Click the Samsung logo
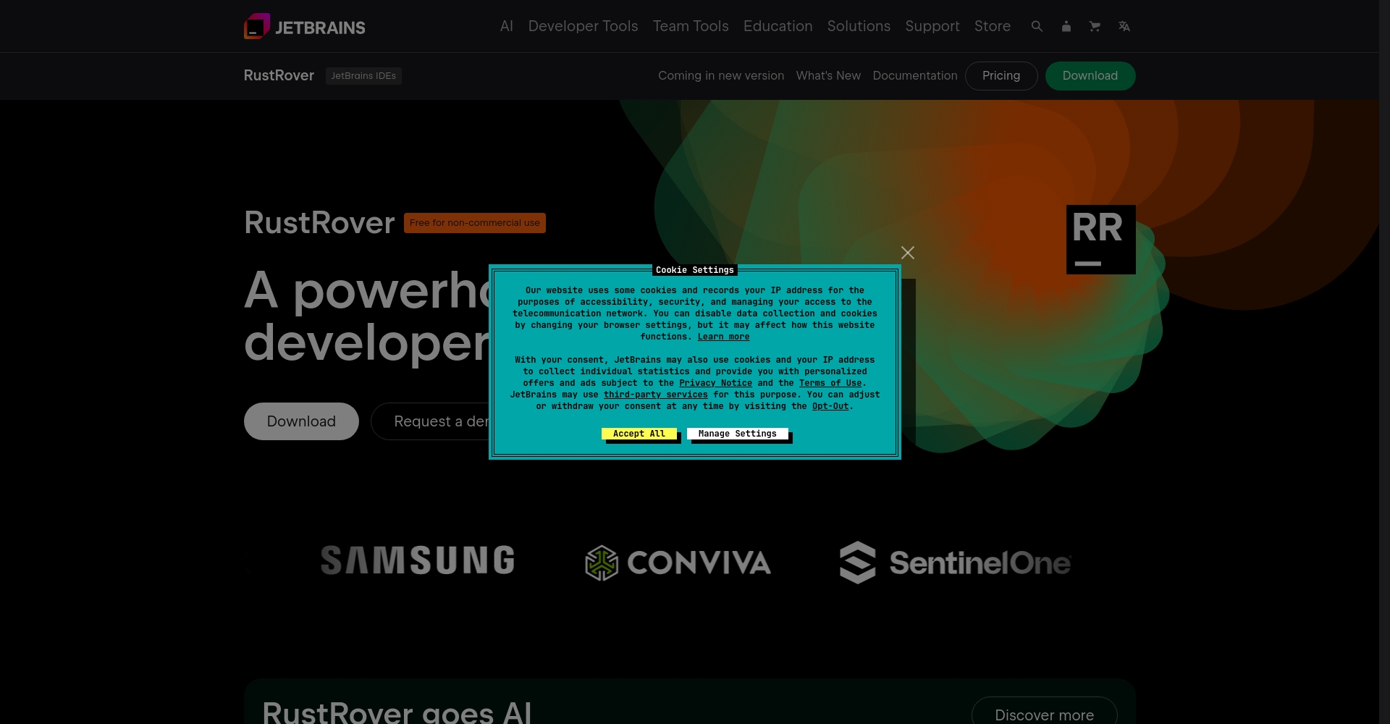This screenshot has height=724, width=1390. (x=418, y=561)
